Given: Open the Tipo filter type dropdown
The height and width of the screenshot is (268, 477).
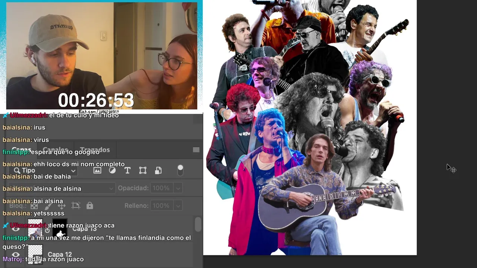Looking at the screenshot, I should point(44,171).
